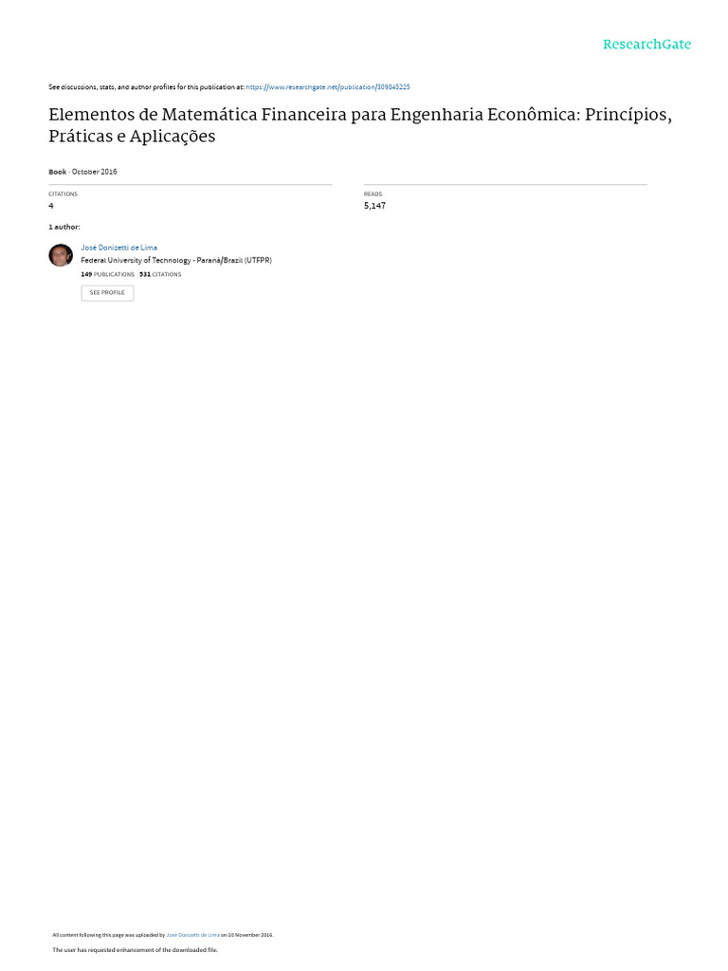This screenshot has height=971, width=728.
Task: Click the Book · October 2016 label
Action: (83, 172)
